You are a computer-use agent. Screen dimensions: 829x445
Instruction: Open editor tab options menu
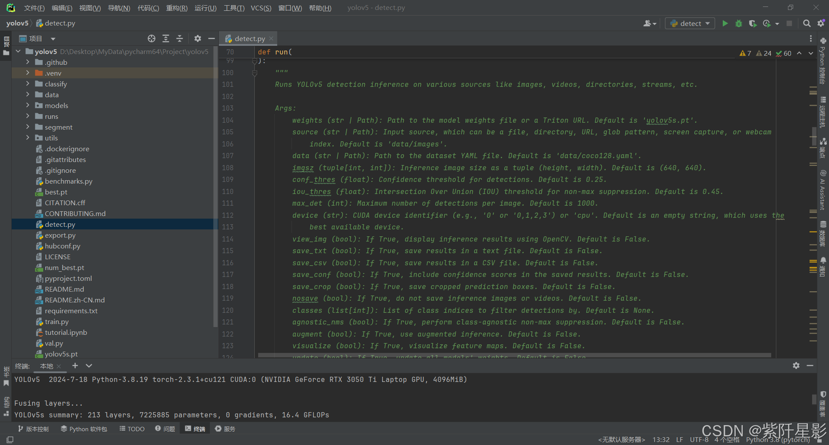click(811, 38)
